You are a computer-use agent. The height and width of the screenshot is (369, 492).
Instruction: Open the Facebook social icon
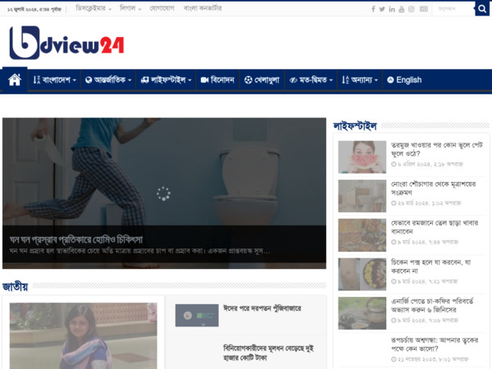373,9
